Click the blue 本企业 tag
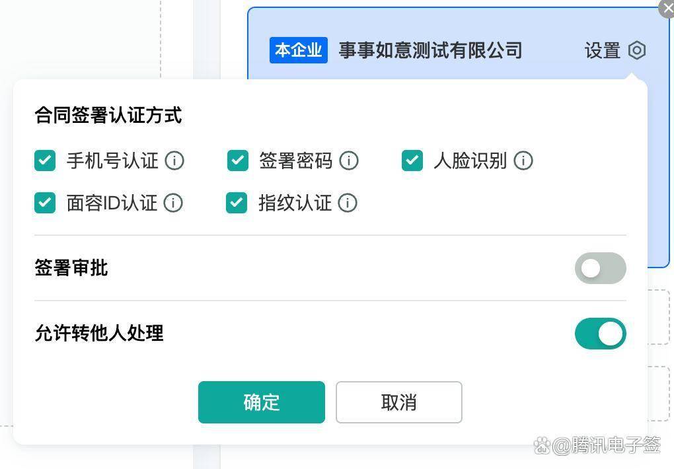 tap(298, 50)
